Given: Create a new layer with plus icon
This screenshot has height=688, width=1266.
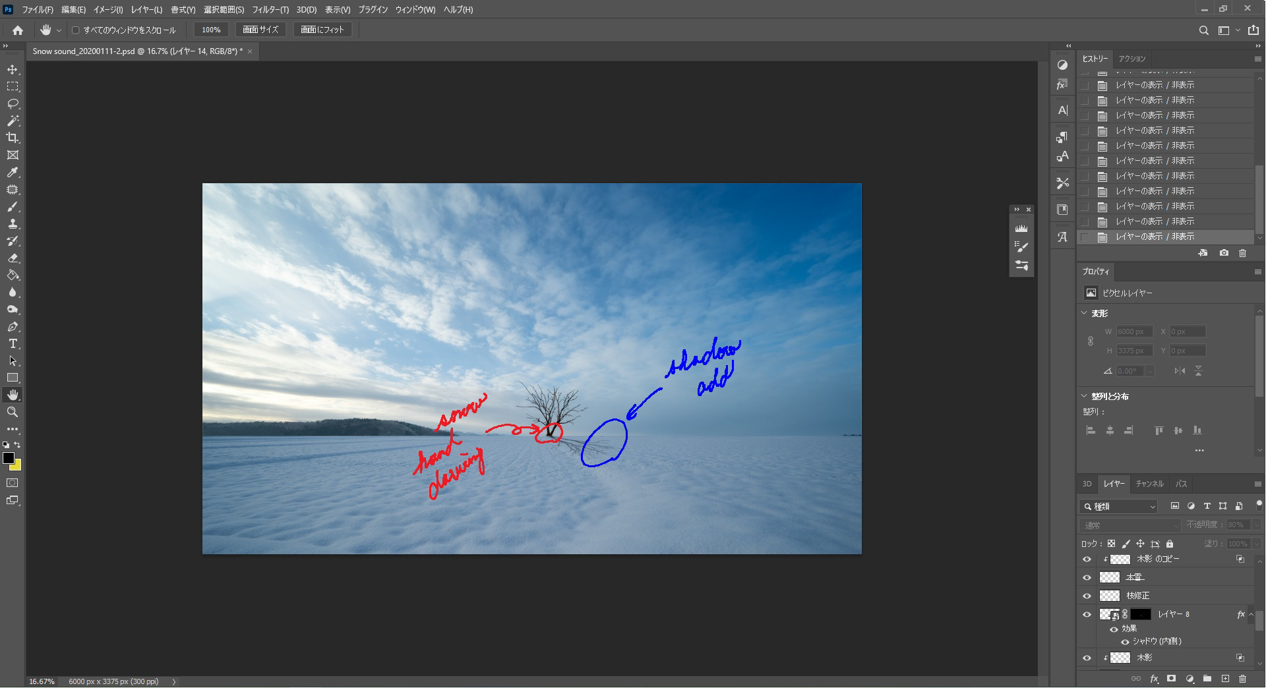Looking at the screenshot, I should tap(1224, 678).
